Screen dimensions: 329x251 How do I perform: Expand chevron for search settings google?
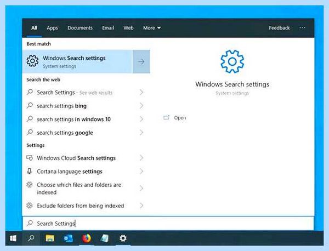pos(141,133)
